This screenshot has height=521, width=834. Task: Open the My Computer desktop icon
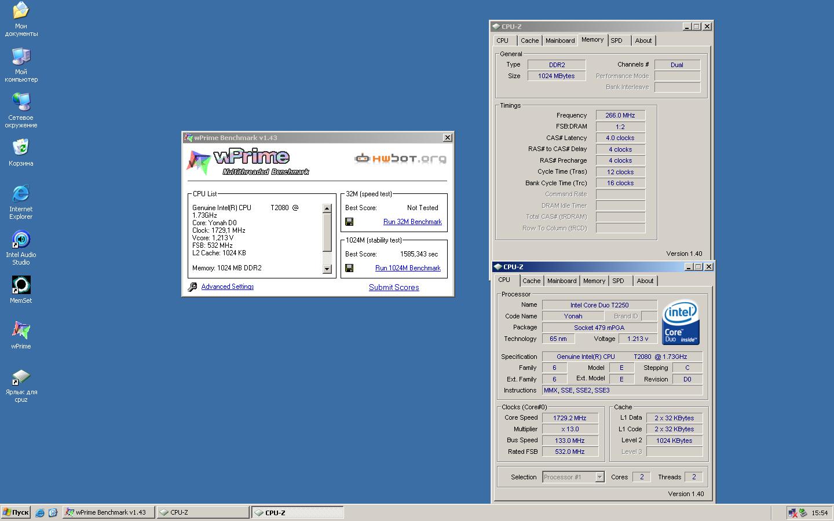pos(21,65)
